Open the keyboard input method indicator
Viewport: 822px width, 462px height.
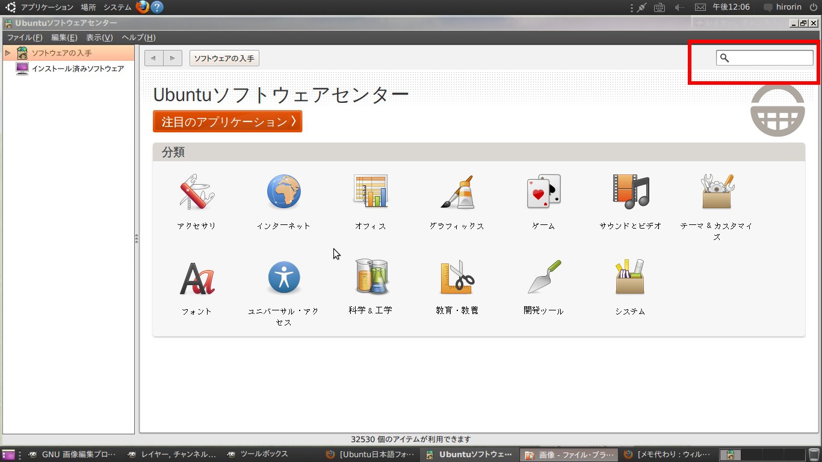(x=660, y=7)
